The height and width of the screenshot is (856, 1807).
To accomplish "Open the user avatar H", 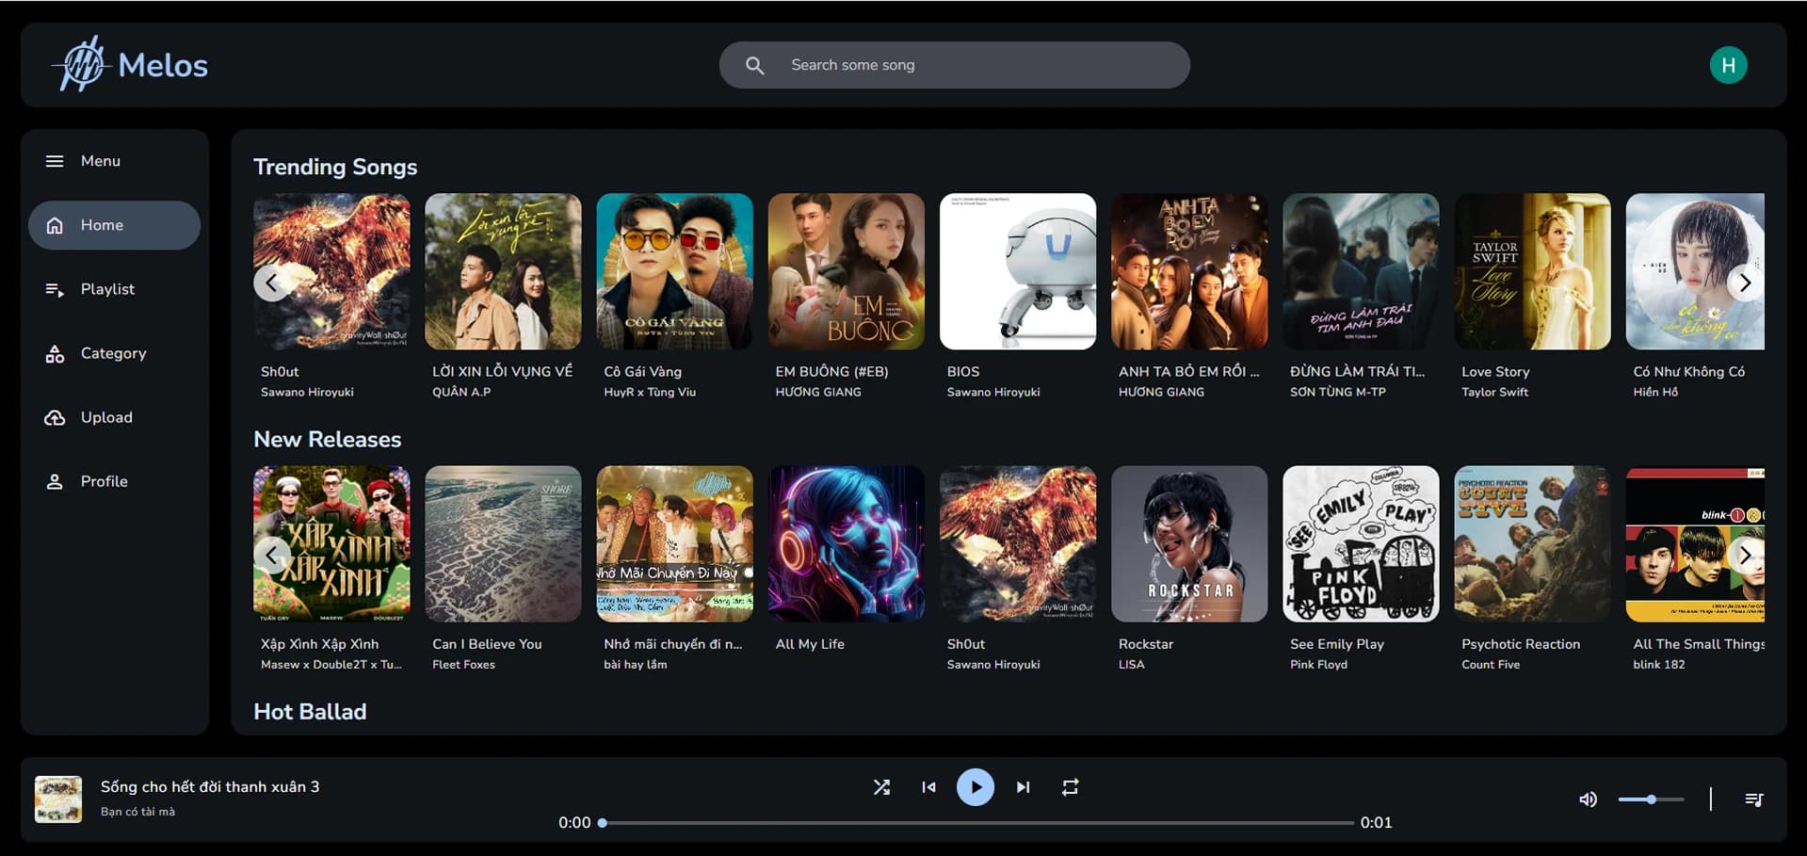I will [x=1728, y=65].
